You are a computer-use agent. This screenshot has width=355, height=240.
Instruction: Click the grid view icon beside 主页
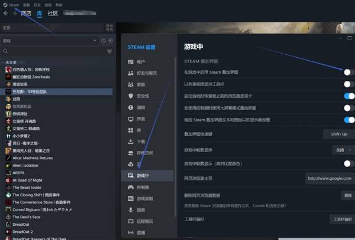pyautogui.click(x=109, y=28)
